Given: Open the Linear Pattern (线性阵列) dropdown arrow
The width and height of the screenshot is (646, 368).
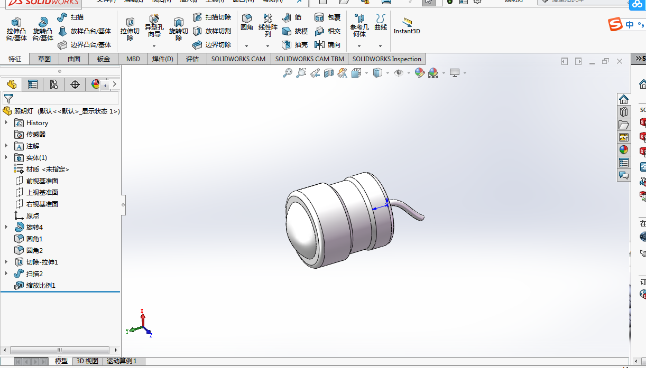Looking at the screenshot, I should click(268, 46).
